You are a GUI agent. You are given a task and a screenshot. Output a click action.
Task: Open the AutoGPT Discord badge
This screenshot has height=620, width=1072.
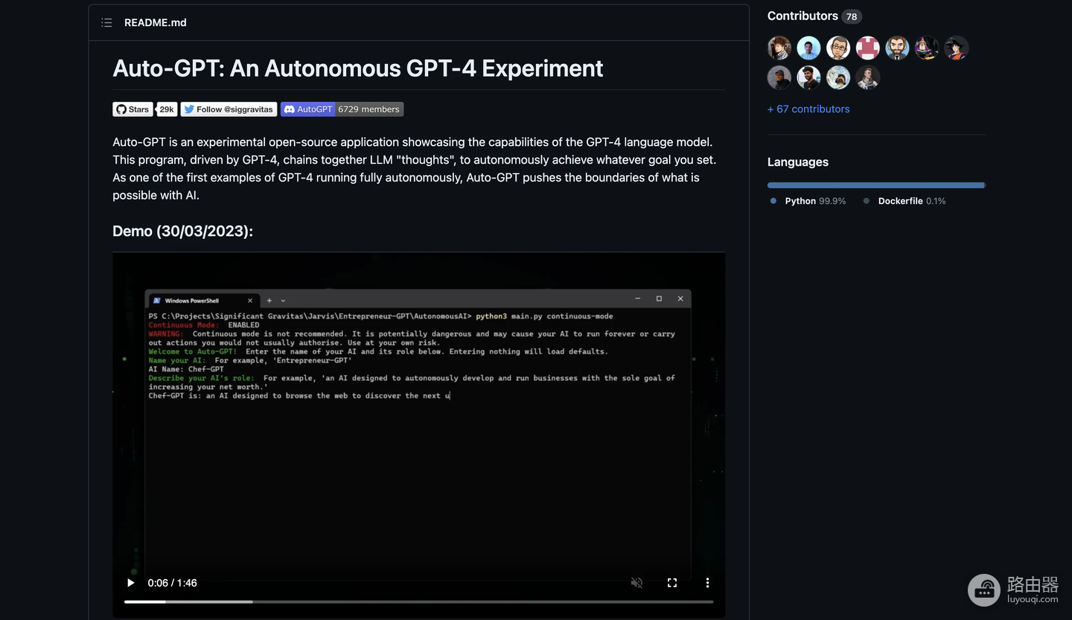tap(307, 109)
